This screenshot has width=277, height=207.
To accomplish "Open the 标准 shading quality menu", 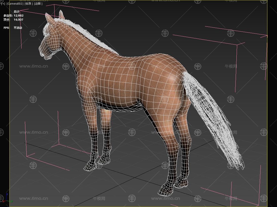I will [x=28, y=4].
